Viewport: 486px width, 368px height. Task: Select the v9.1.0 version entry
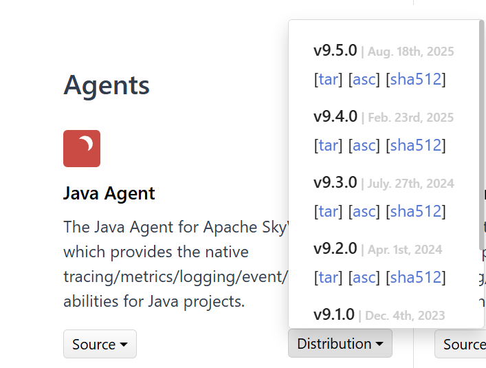[x=334, y=314]
